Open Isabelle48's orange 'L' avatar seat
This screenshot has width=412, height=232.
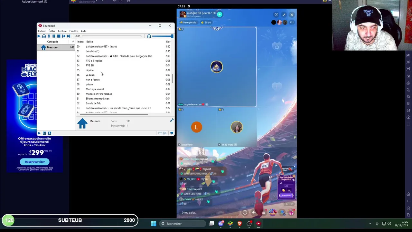tap(196, 127)
